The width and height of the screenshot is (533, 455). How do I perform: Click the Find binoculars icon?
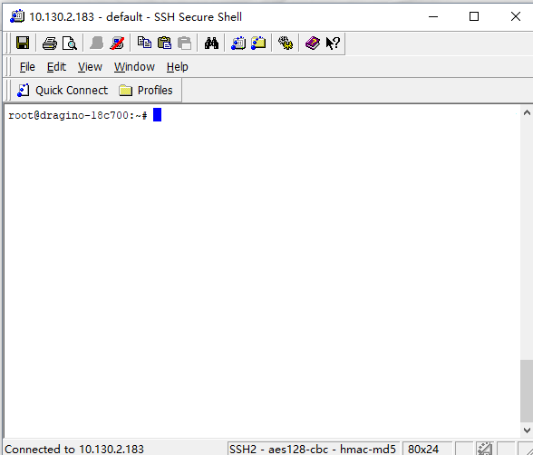click(211, 44)
